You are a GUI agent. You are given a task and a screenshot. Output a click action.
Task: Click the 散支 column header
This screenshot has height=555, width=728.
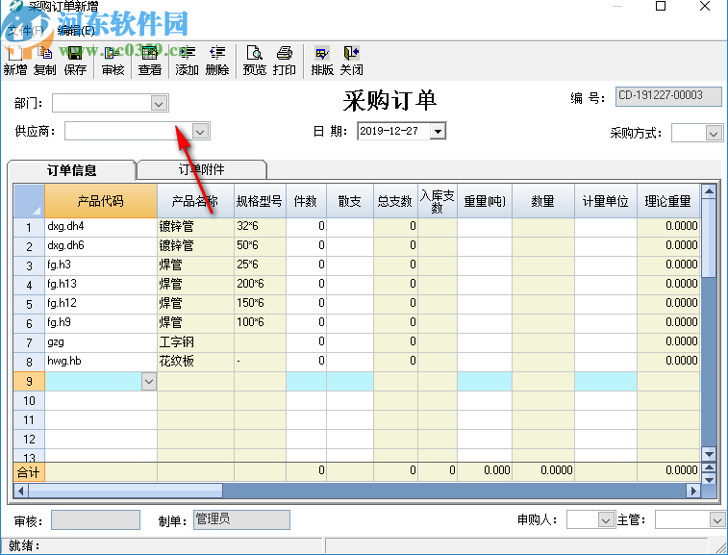click(350, 201)
